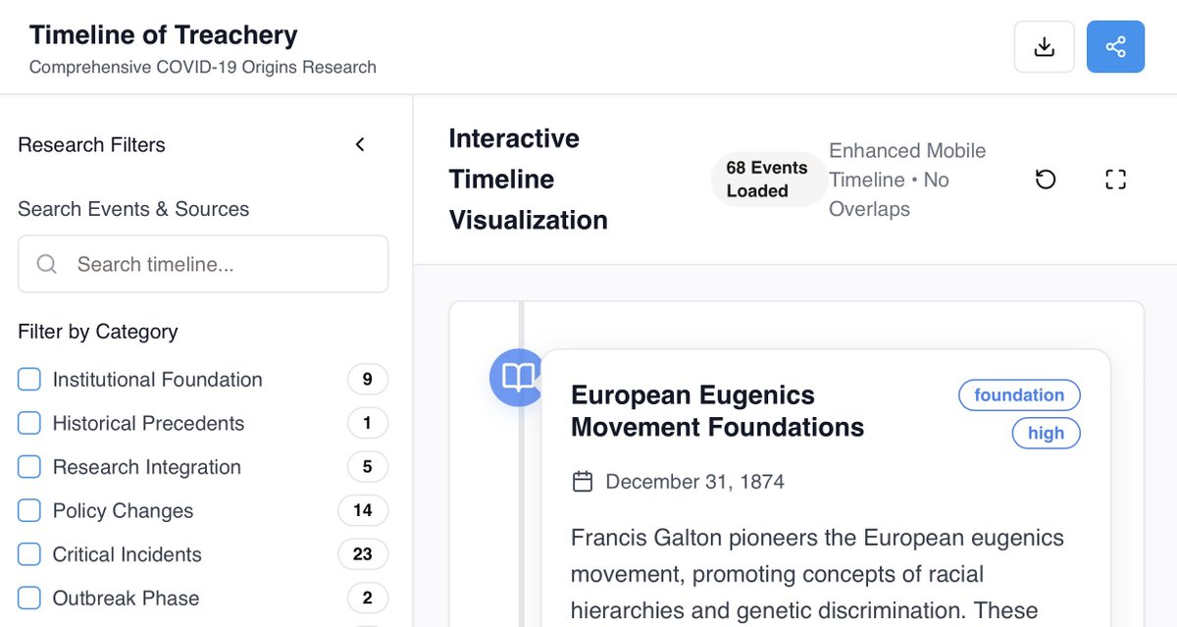Click the calendar icon beside December 31, 1874
This screenshot has width=1177, height=627.
pyautogui.click(x=583, y=482)
